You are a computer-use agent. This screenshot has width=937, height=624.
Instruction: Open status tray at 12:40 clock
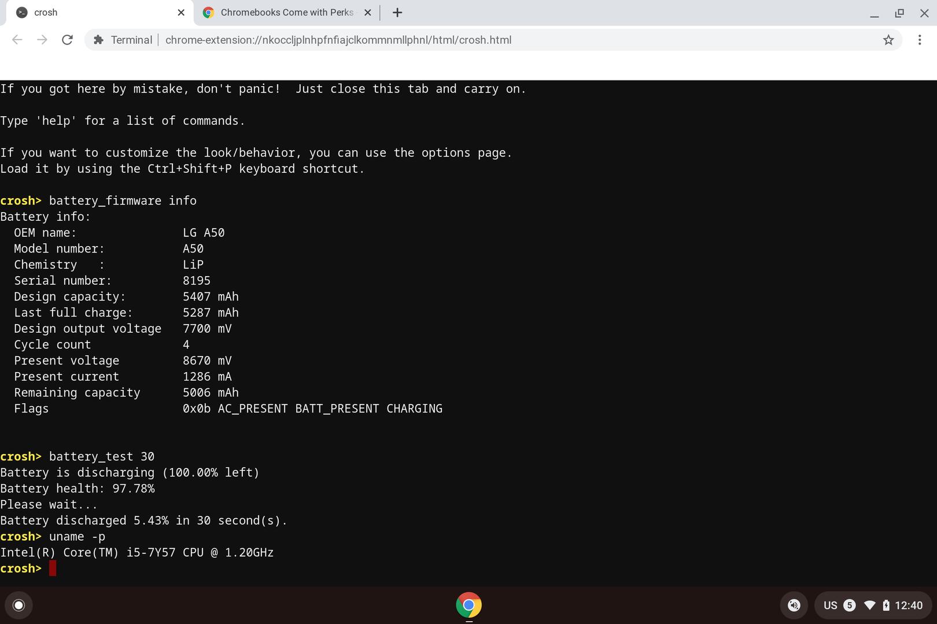909,606
